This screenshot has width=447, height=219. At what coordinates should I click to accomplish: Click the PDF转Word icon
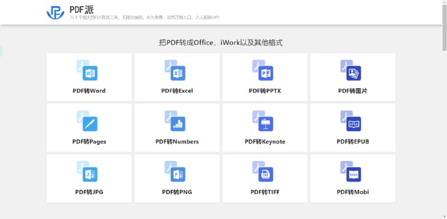coord(87,70)
